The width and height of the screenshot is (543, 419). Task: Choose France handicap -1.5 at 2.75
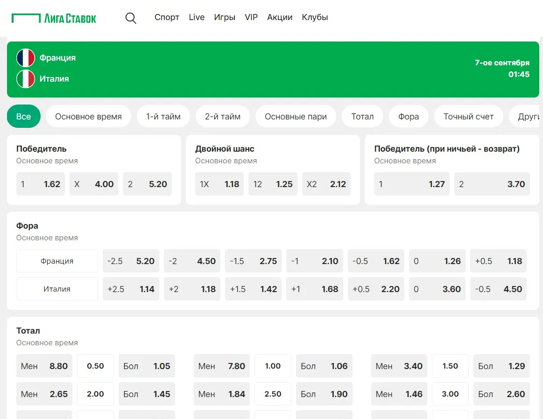(x=253, y=261)
